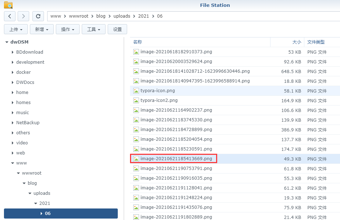Click the file icon of image-20210621164902237.png
Viewport: 340px width, 220px height.
136,110
